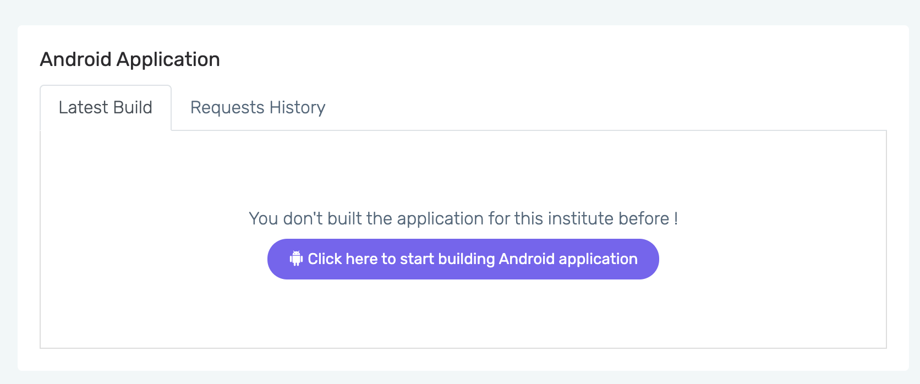This screenshot has height=384, width=920.
Task: Click here to start building Android application
Action: click(x=463, y=259)
